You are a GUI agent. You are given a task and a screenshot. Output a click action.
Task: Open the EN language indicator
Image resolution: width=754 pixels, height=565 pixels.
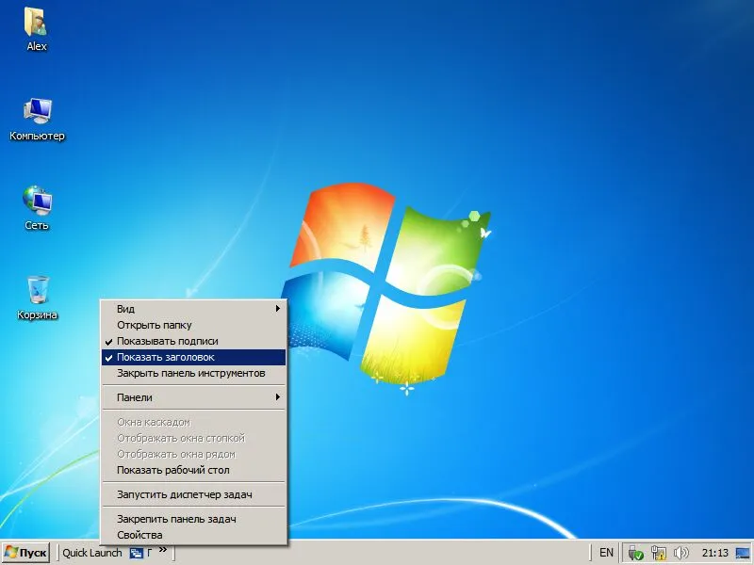606,553
